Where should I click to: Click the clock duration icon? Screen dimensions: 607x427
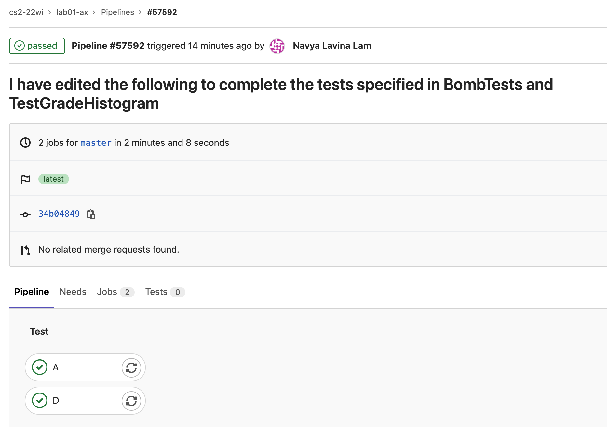(25, 143)
